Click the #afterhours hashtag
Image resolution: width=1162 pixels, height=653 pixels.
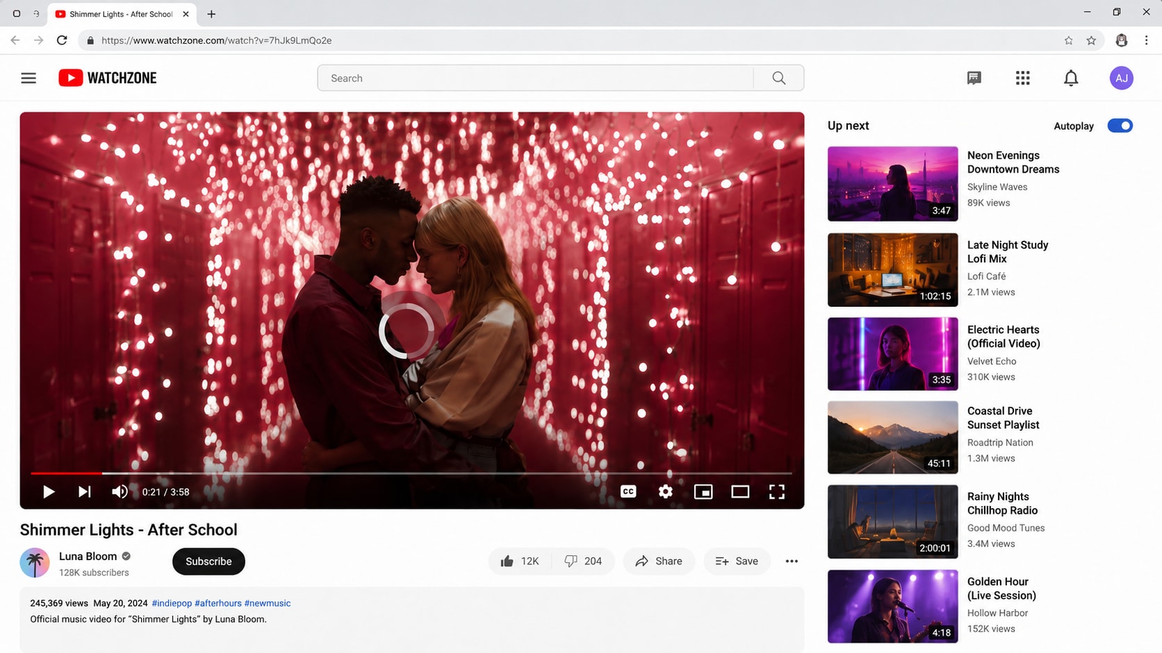click(218, 603)
